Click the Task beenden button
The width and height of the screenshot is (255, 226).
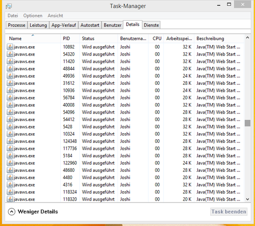tap(229, 212)
